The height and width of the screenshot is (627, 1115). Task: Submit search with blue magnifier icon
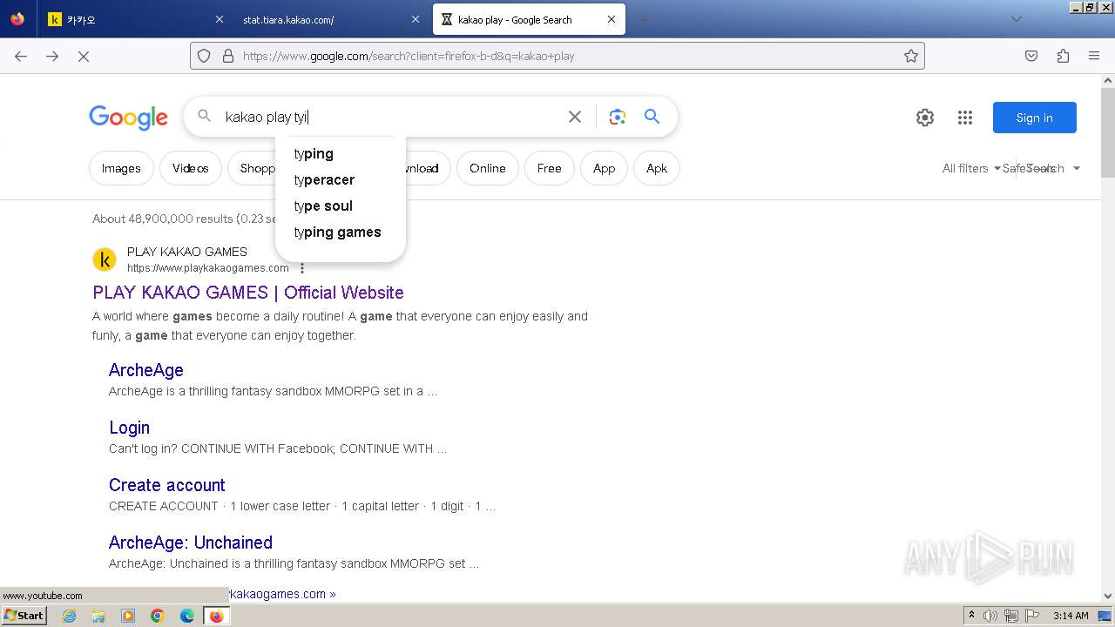(652, 117)
